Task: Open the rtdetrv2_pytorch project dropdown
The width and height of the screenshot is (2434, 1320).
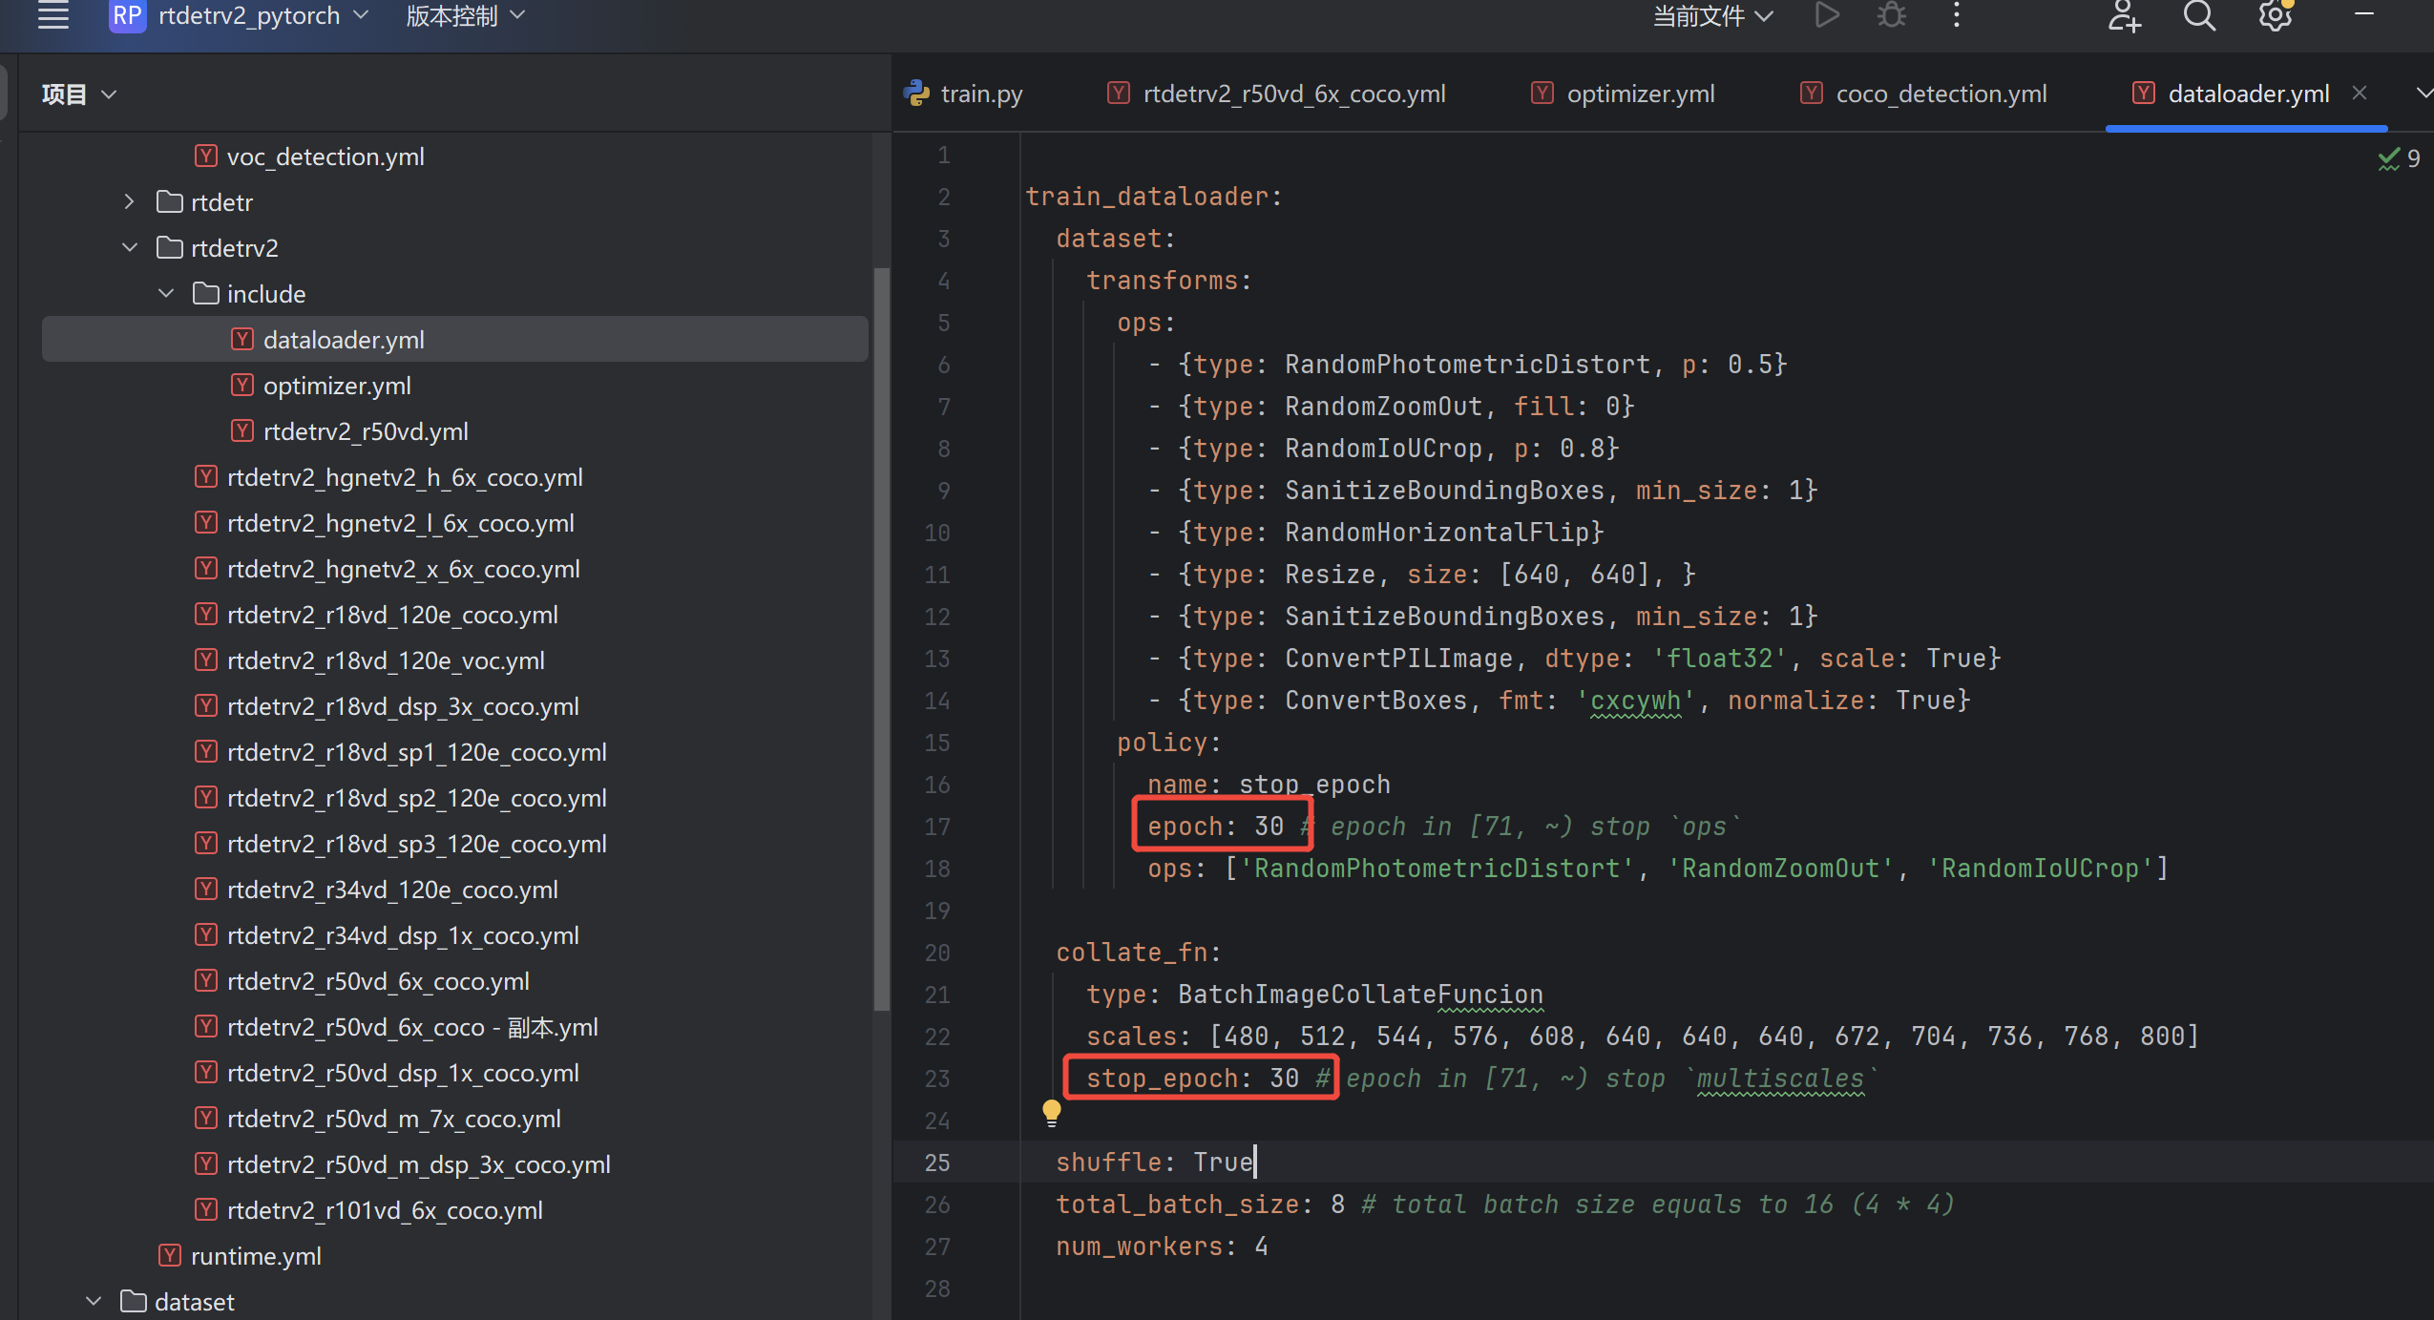Action: [x=250, y=15]
